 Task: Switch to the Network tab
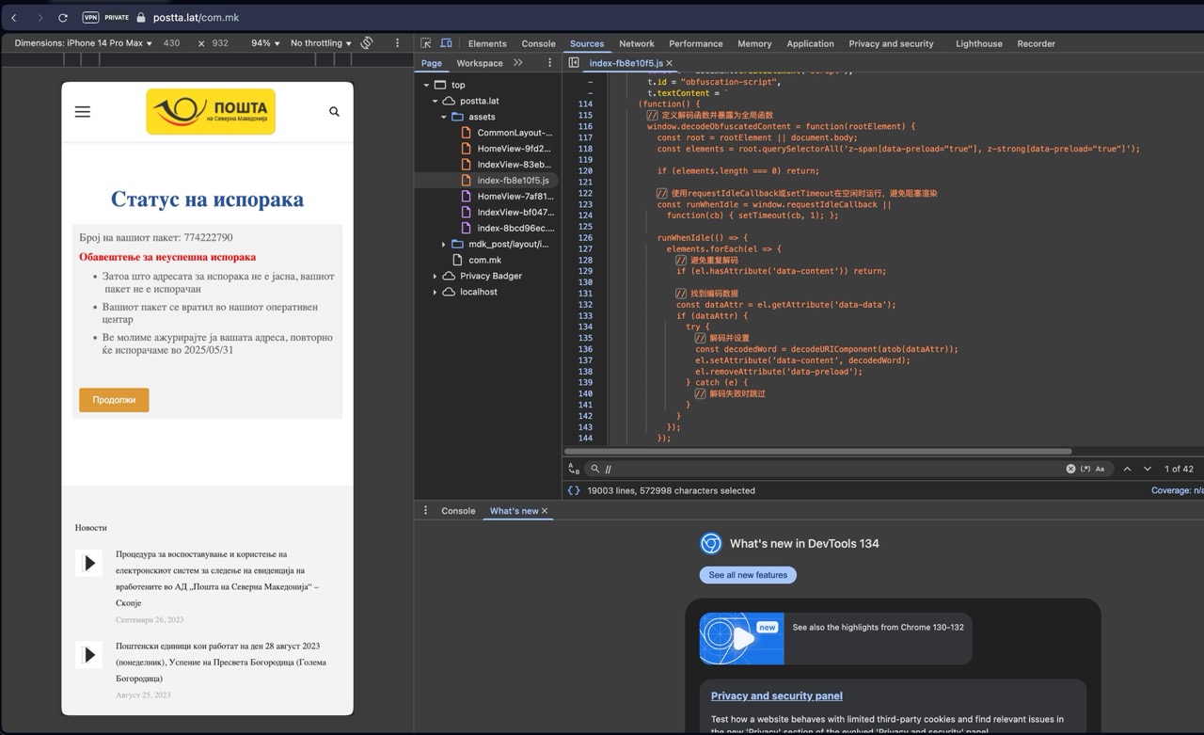click(x=636, y=43)
